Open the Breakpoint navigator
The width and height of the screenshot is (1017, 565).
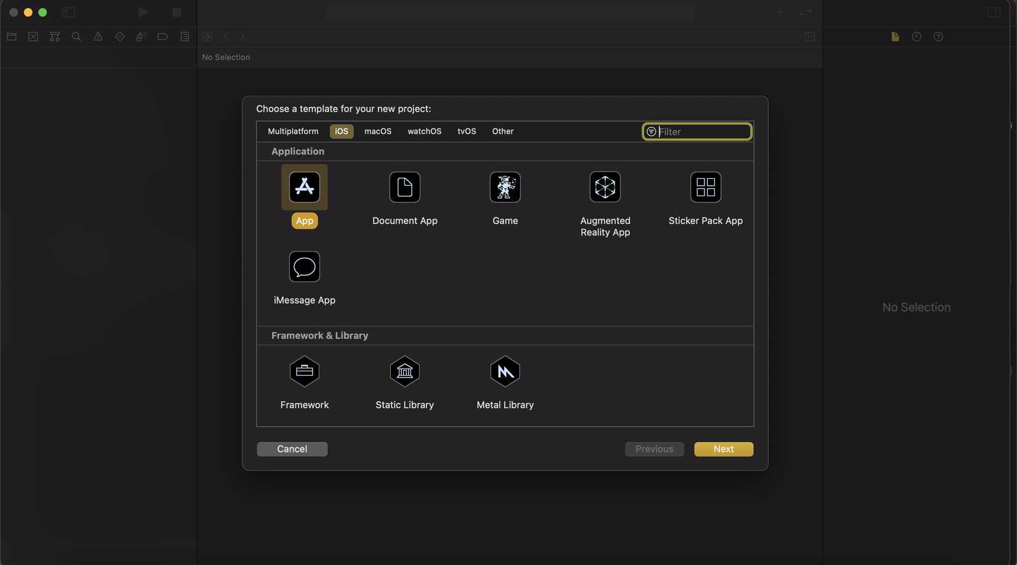tap(163, 37)
